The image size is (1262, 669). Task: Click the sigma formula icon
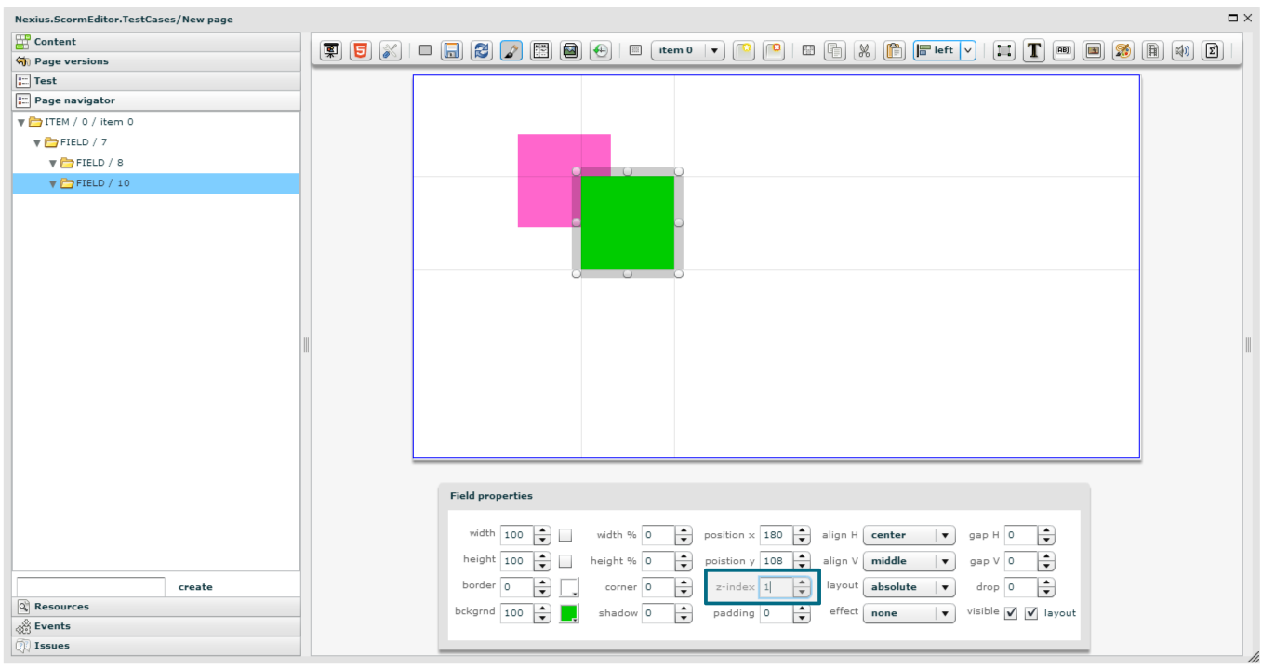(x=1212, y=50)
